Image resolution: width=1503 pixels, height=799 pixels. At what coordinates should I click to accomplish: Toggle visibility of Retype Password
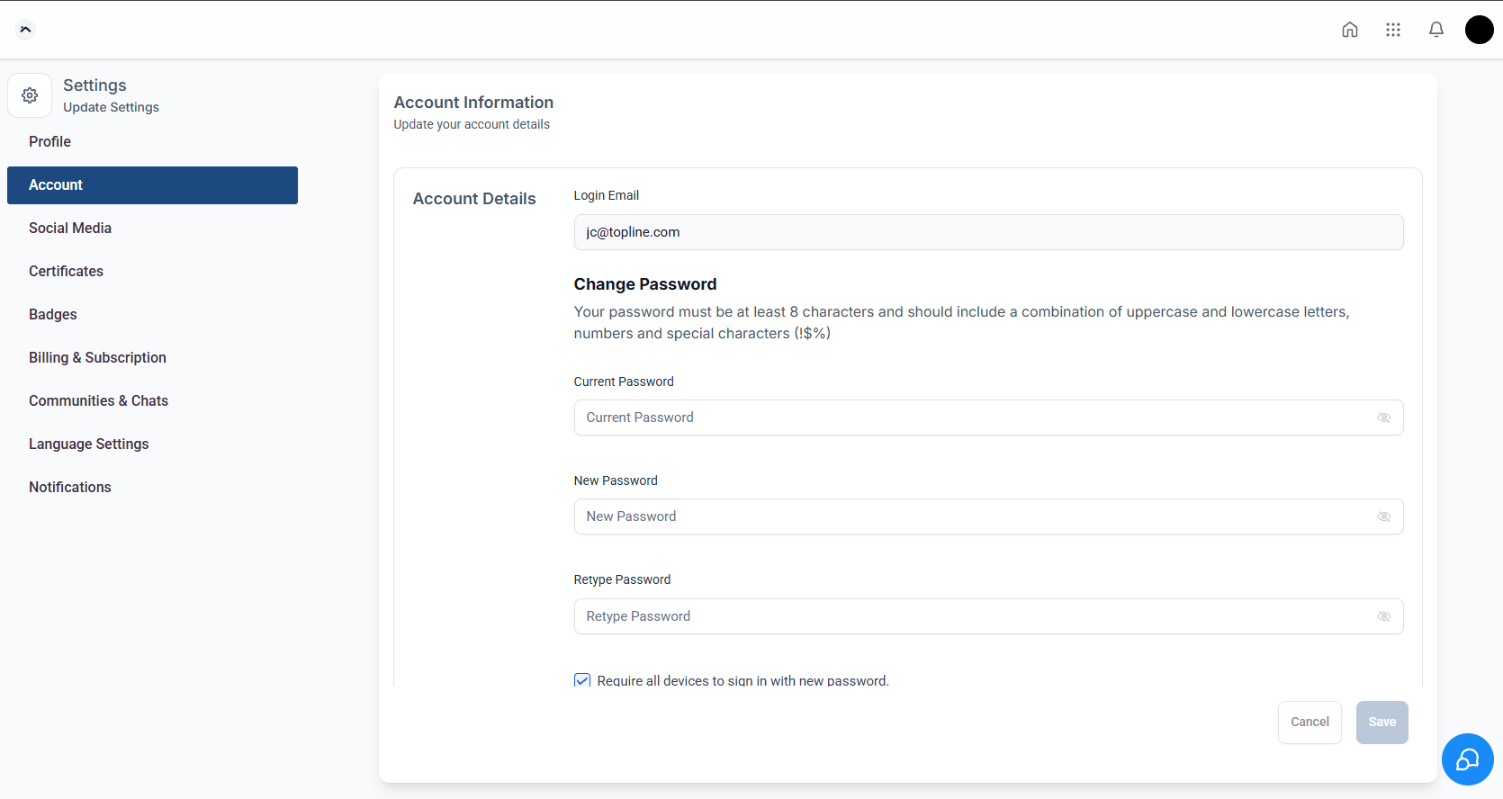(1384, 616)
